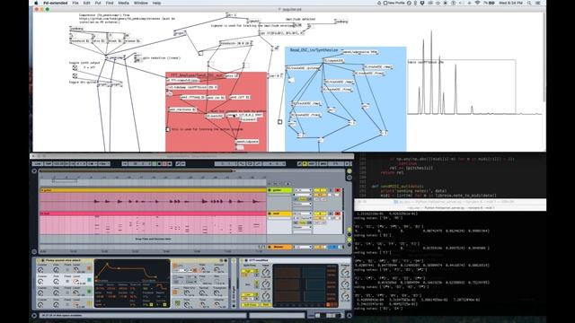Toggle guitar track activator button
This screenshot has width=575, height=323.
320,190
